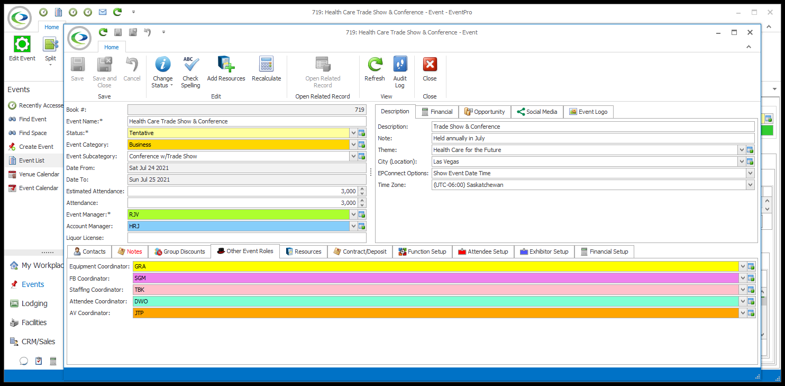Click the Note field
This screenshot has width=785, height=386.
593,138
